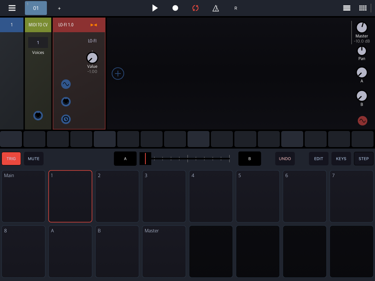Start playback with the play button
Image resolution: width=375 pixels, height=281 pixels.
(x=155, y=8)
